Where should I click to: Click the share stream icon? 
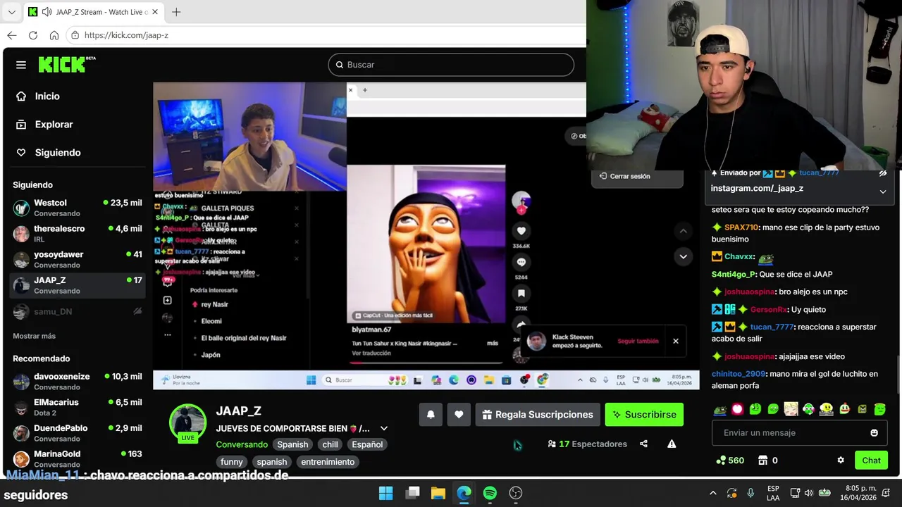(x=643, y=444)
